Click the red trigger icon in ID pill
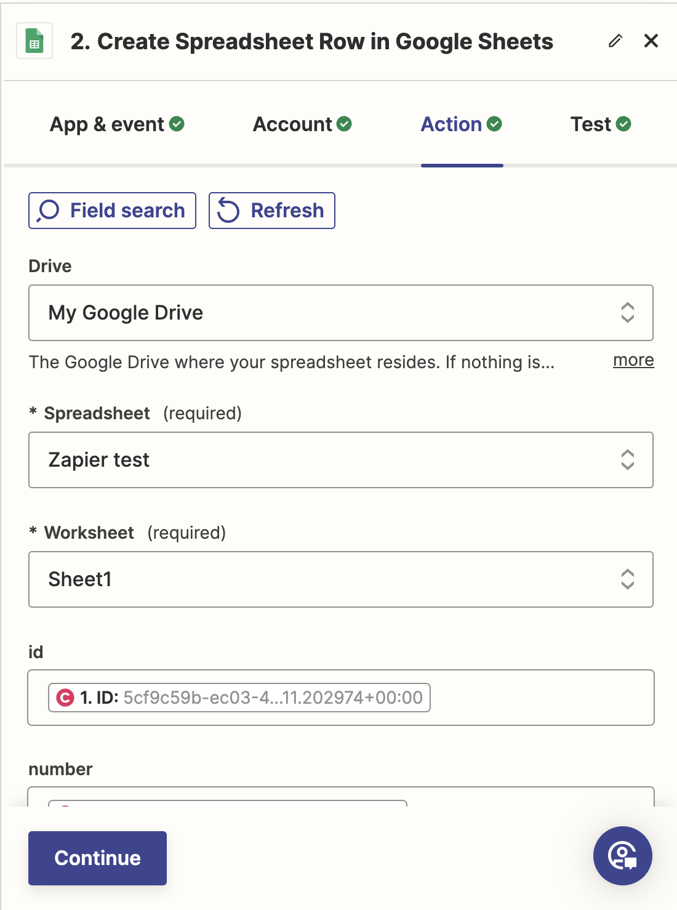The width and height of the screenshot is (677, 910). pyautogui.click(x=65, y=698)
